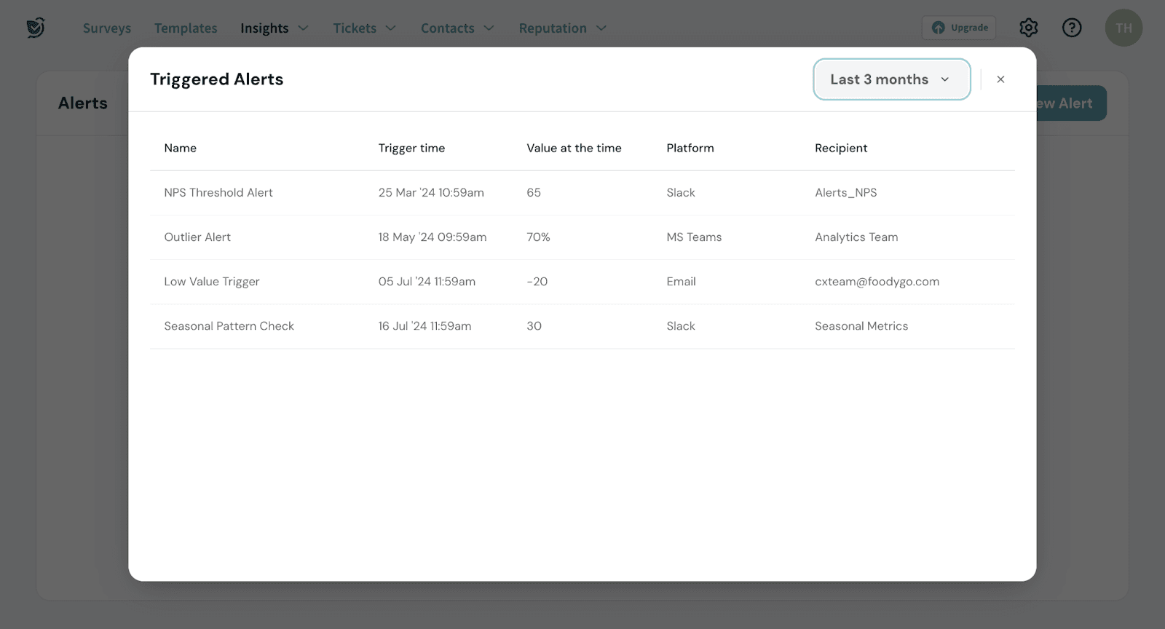The image size is (1165, 629).
Task: Go to the Surveys tab
Action: pos(107,28)
